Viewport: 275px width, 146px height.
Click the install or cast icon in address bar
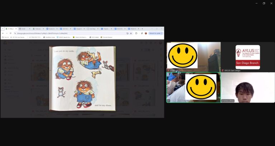[127, 33]
